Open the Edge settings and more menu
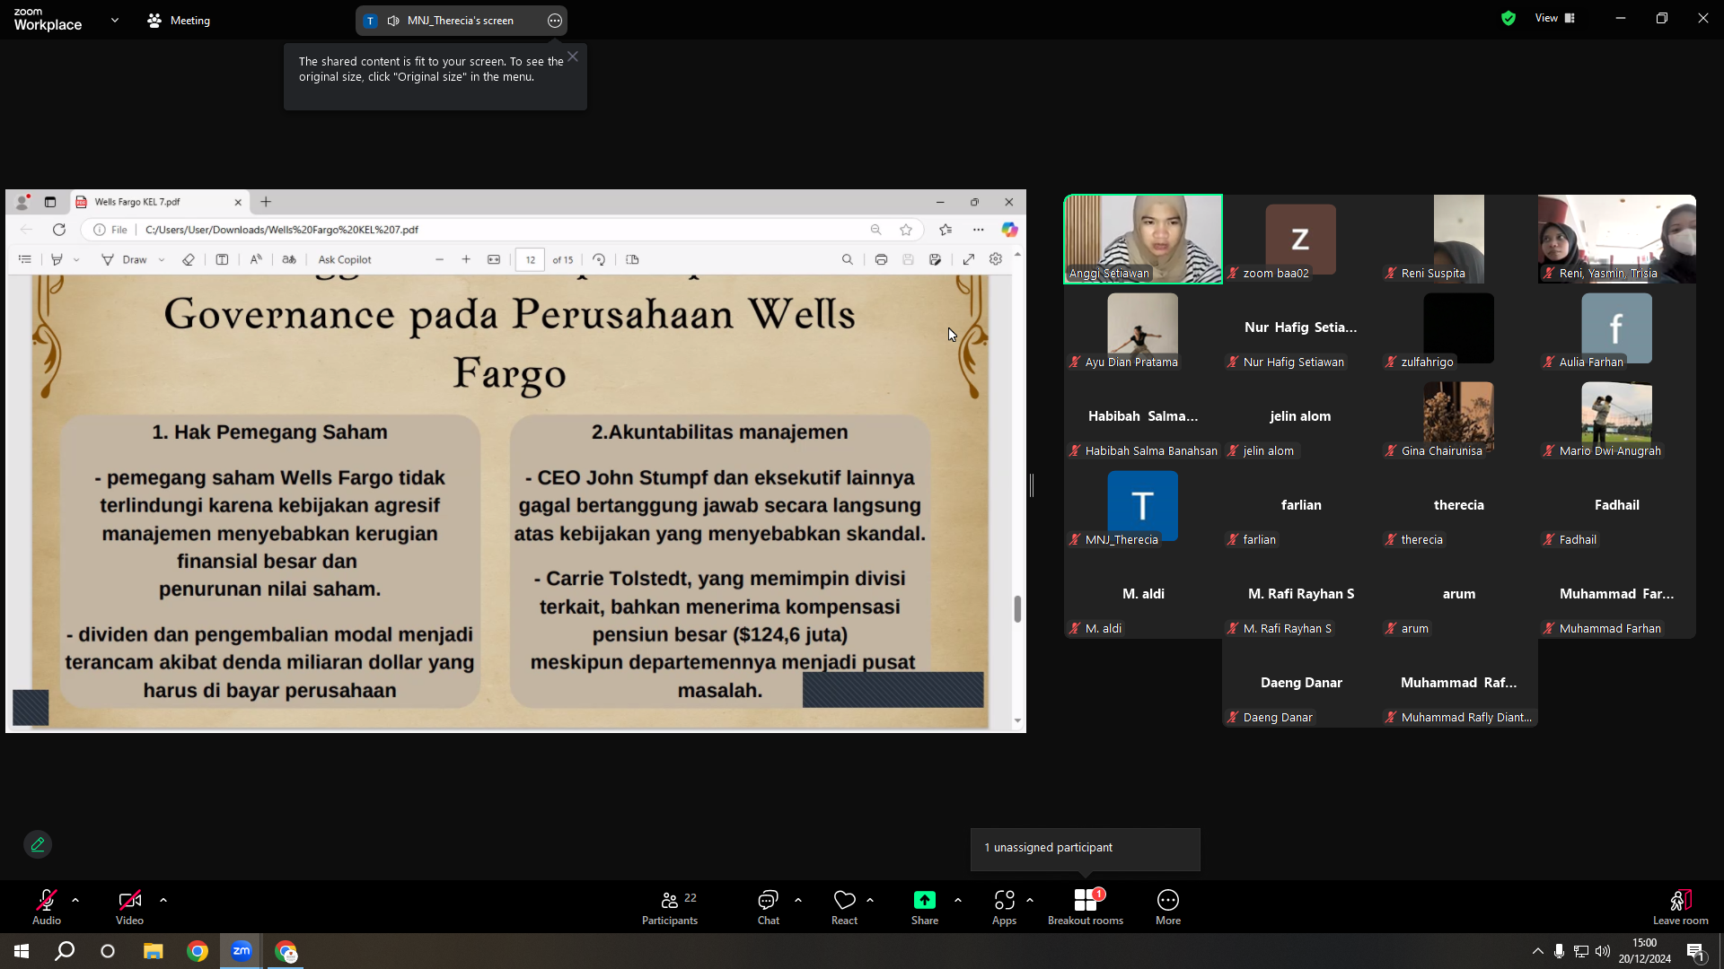The width and height of the screenshot is (1724, 969). pyautogui.click(x=979, y=230)
